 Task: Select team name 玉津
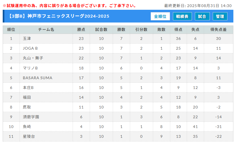coord(27,39)
